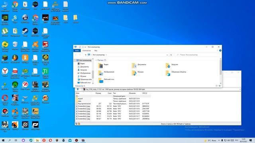255x143 pixels.
Task: Open the Вид ribbon tab
Action: (x=96, y=50)
